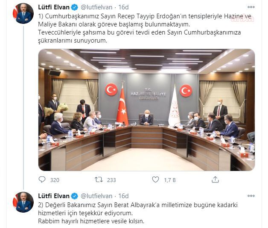268x228 pixels.
Task: Open the three-dot menu on the first tweet
Action: (251, 7)
